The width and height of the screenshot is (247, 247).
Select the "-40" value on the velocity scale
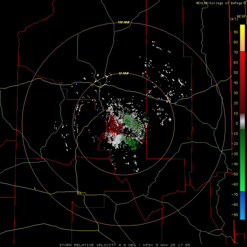pos(235,164)
